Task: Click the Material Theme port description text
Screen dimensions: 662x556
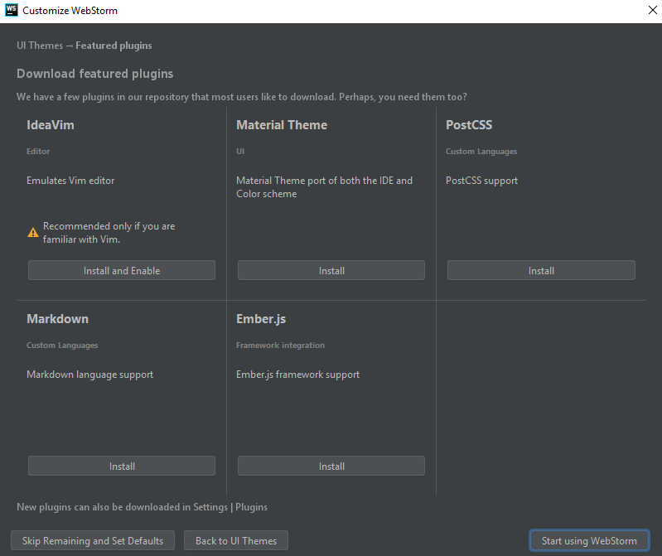Action: 324,187
